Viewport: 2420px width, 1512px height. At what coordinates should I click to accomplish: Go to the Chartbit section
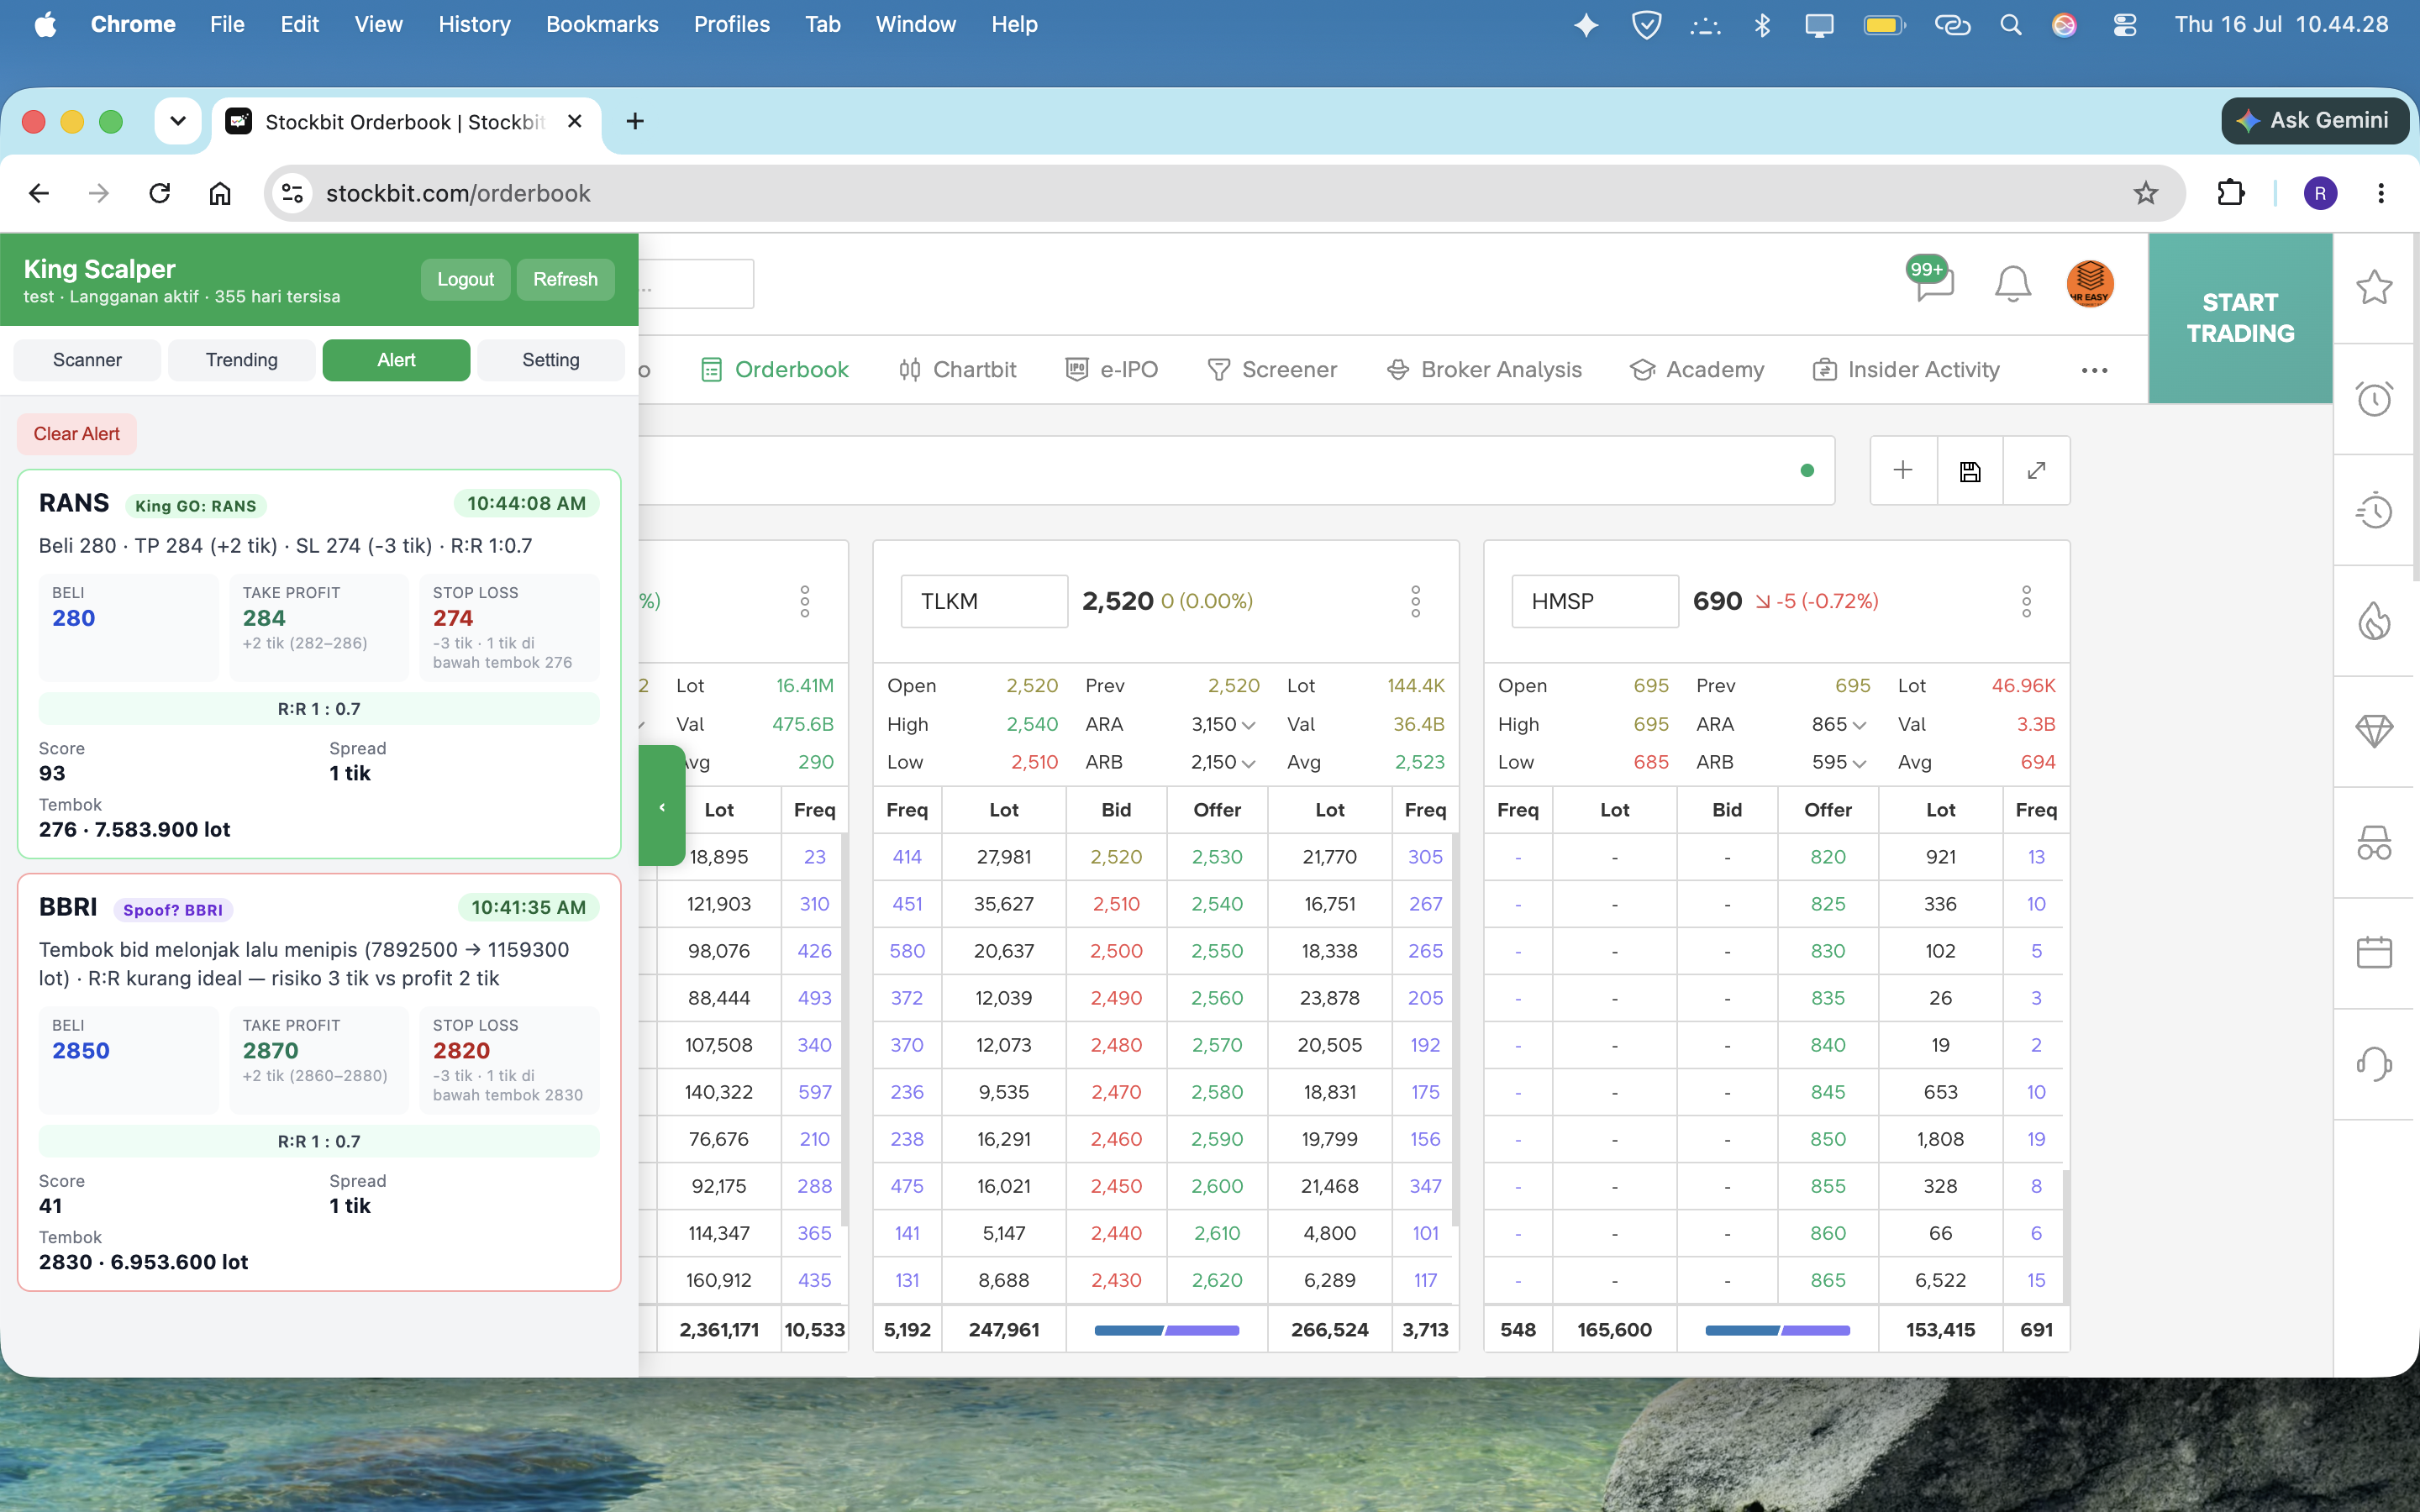(957, 370)
